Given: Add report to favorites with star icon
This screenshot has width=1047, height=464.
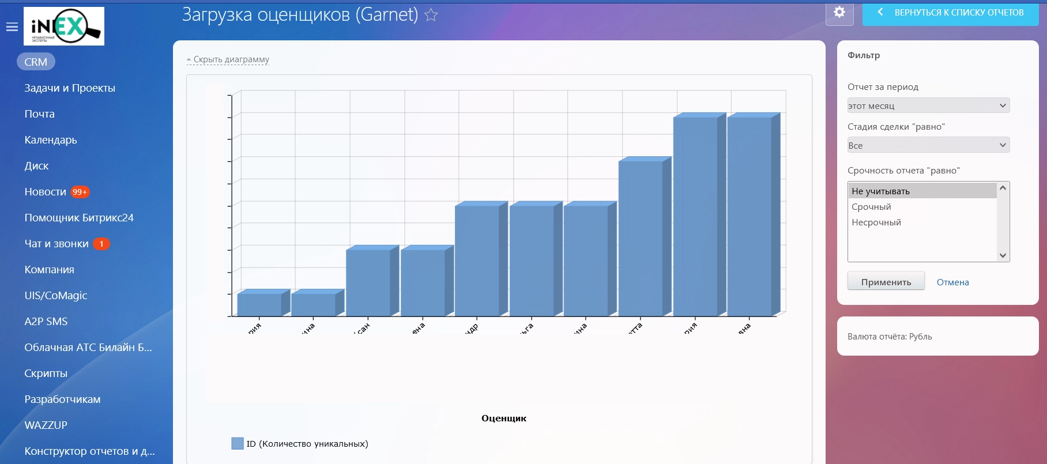Looking at the screenshot, I should [431, 15].
